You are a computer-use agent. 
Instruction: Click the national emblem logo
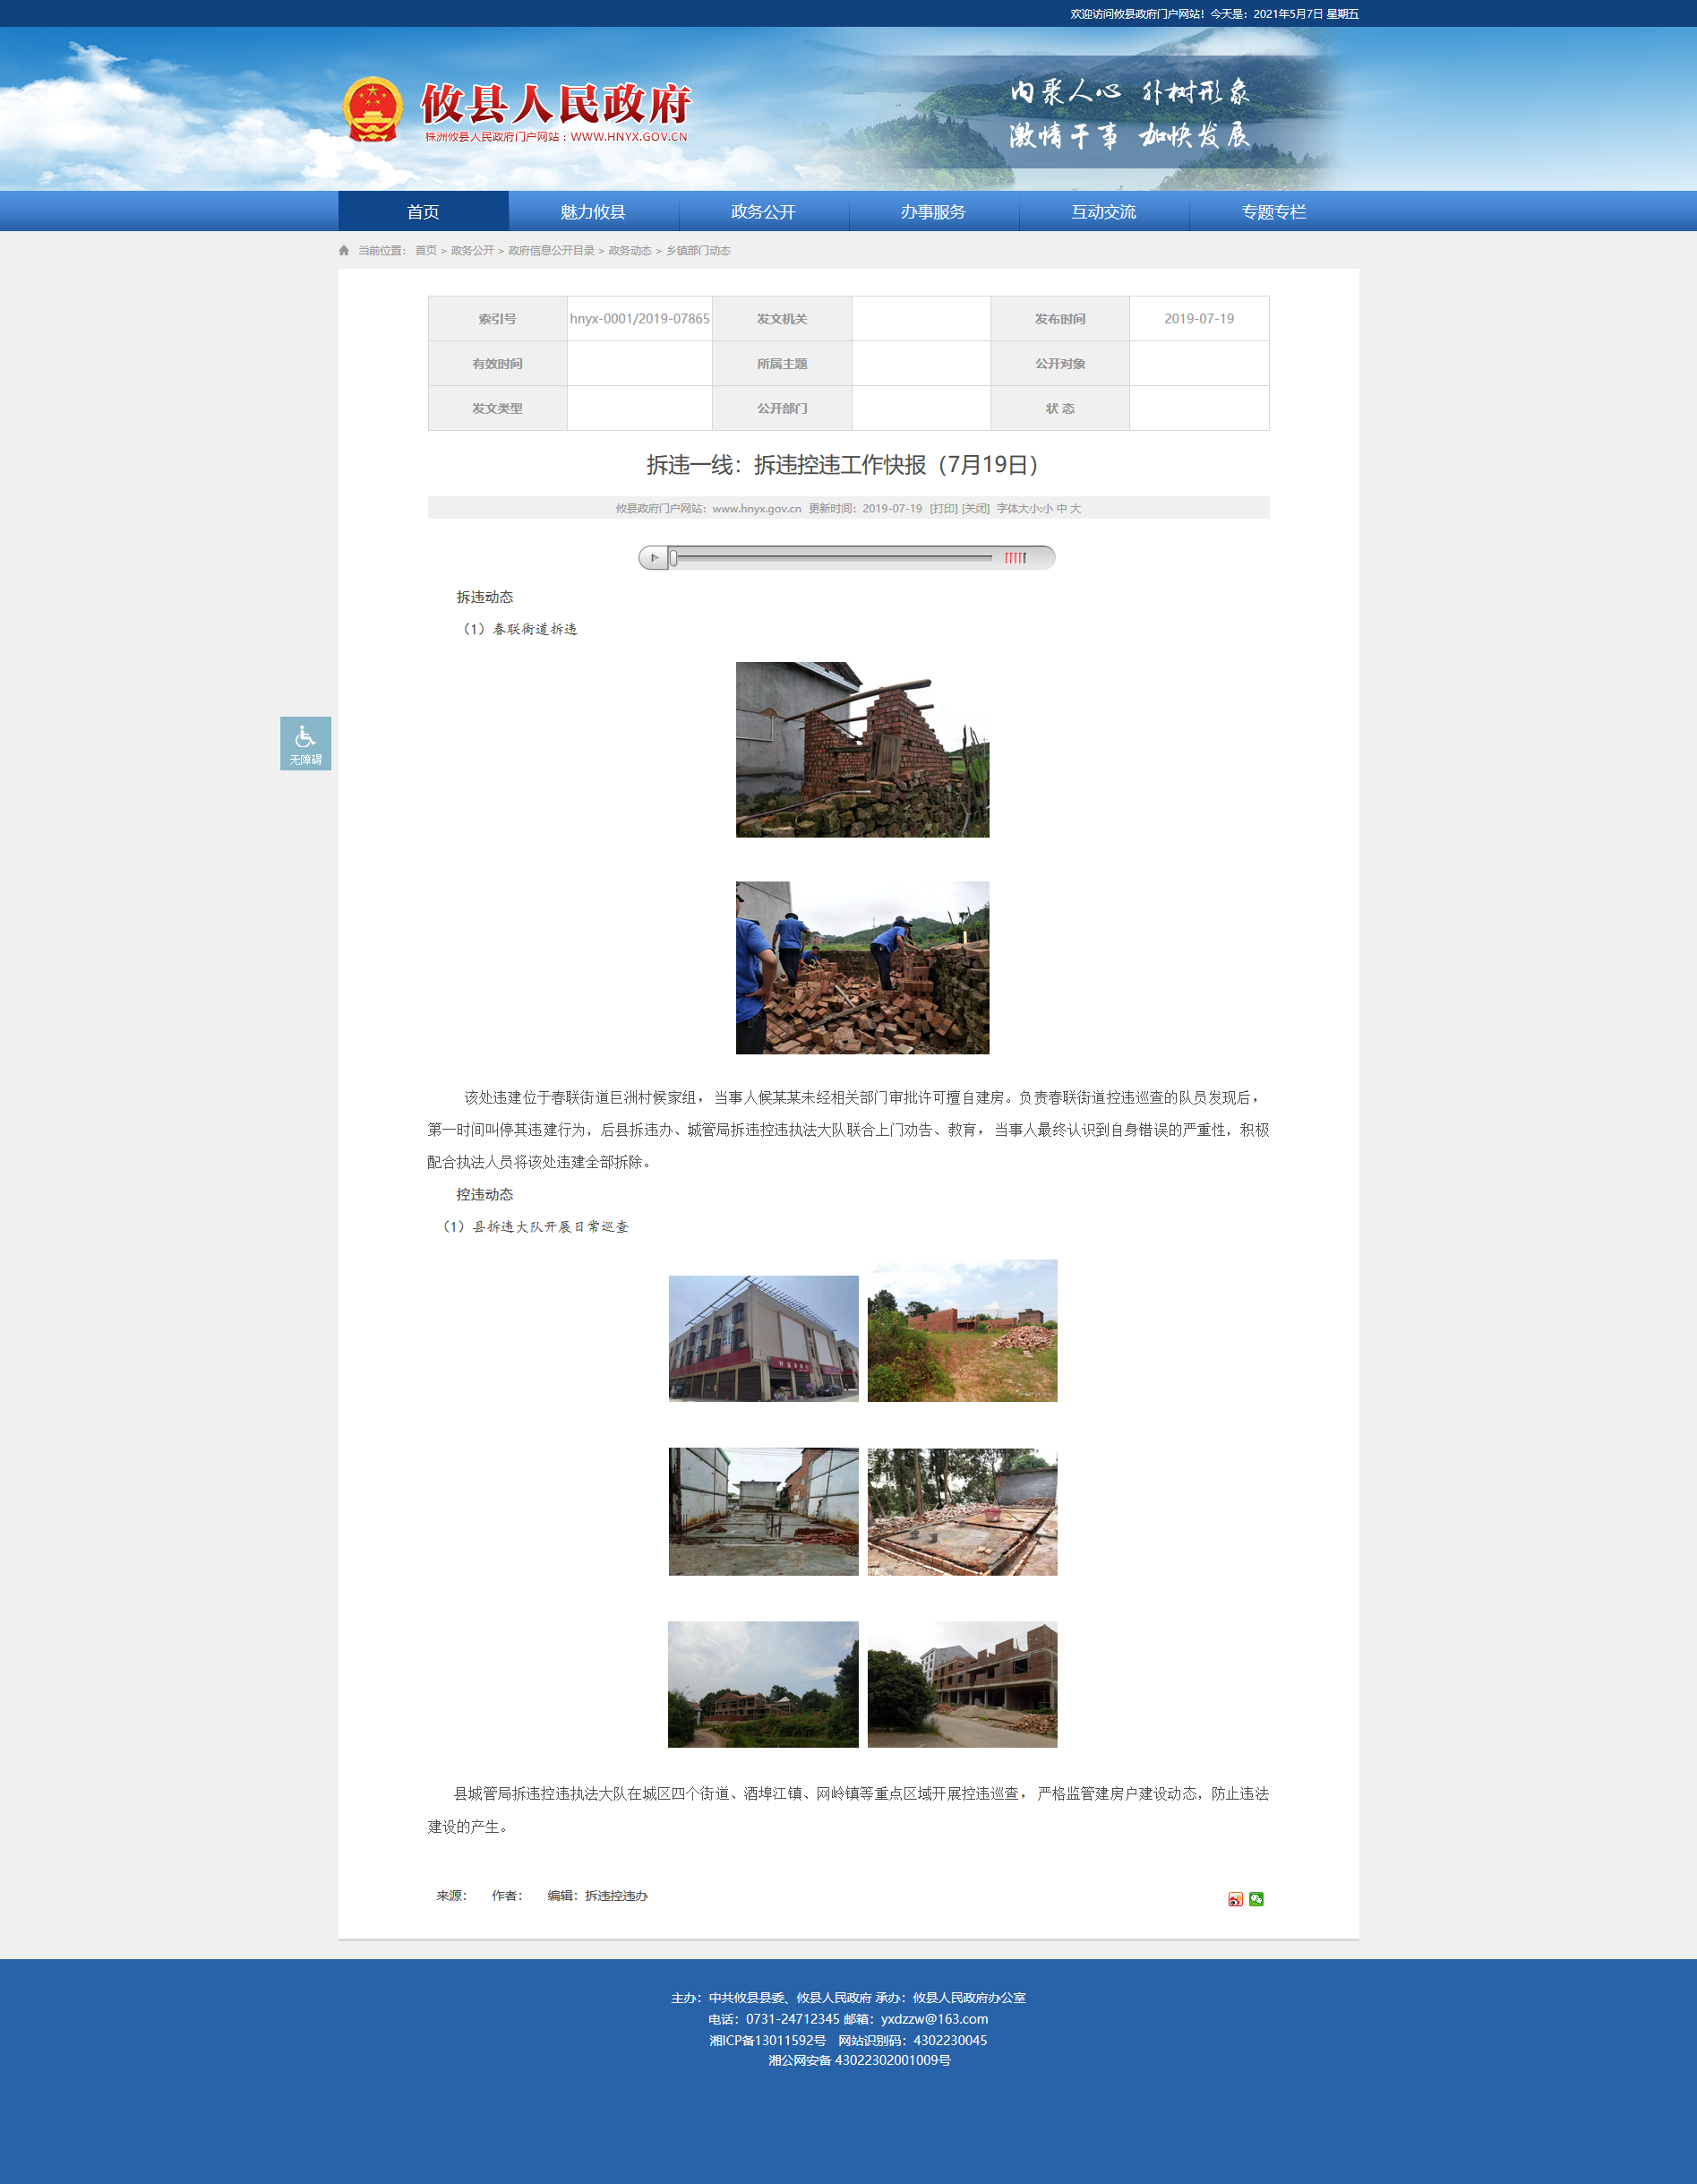(x=373, y=110)
